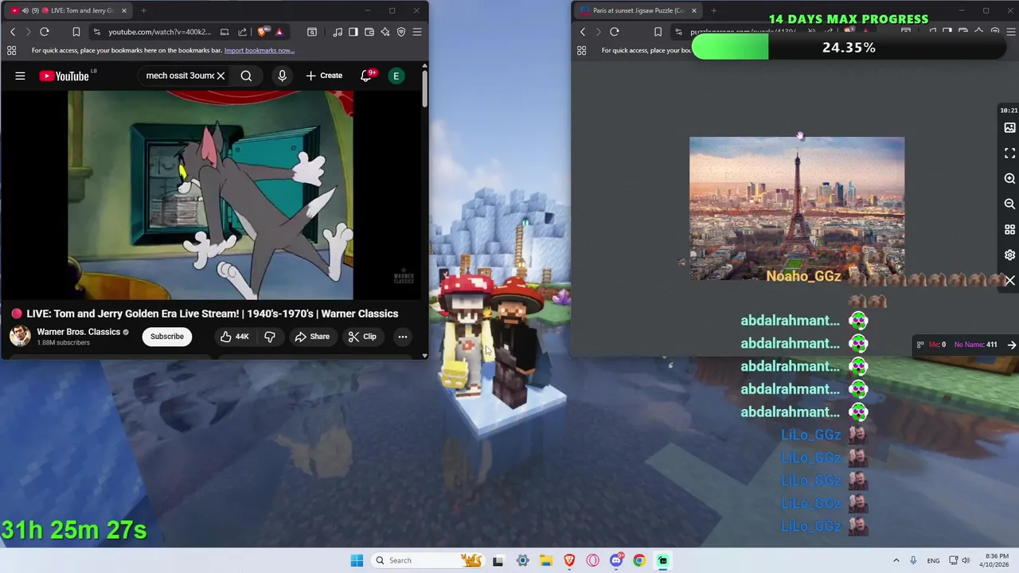Screen dimensions: 1019x573
Task: Open apps grid in YouTube bookmarks bar
Action: (x=11, y=50)
